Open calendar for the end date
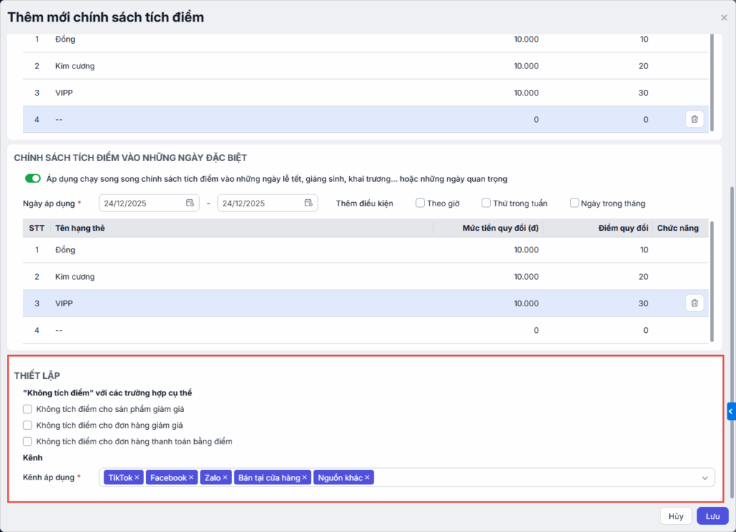Viewport: 736px width, 532px height. click(x=308, y=203)
